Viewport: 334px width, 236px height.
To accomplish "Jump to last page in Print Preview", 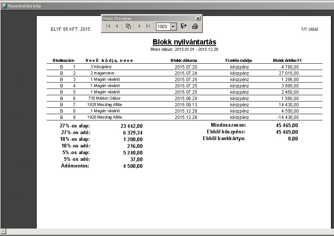I will point(148,26).
